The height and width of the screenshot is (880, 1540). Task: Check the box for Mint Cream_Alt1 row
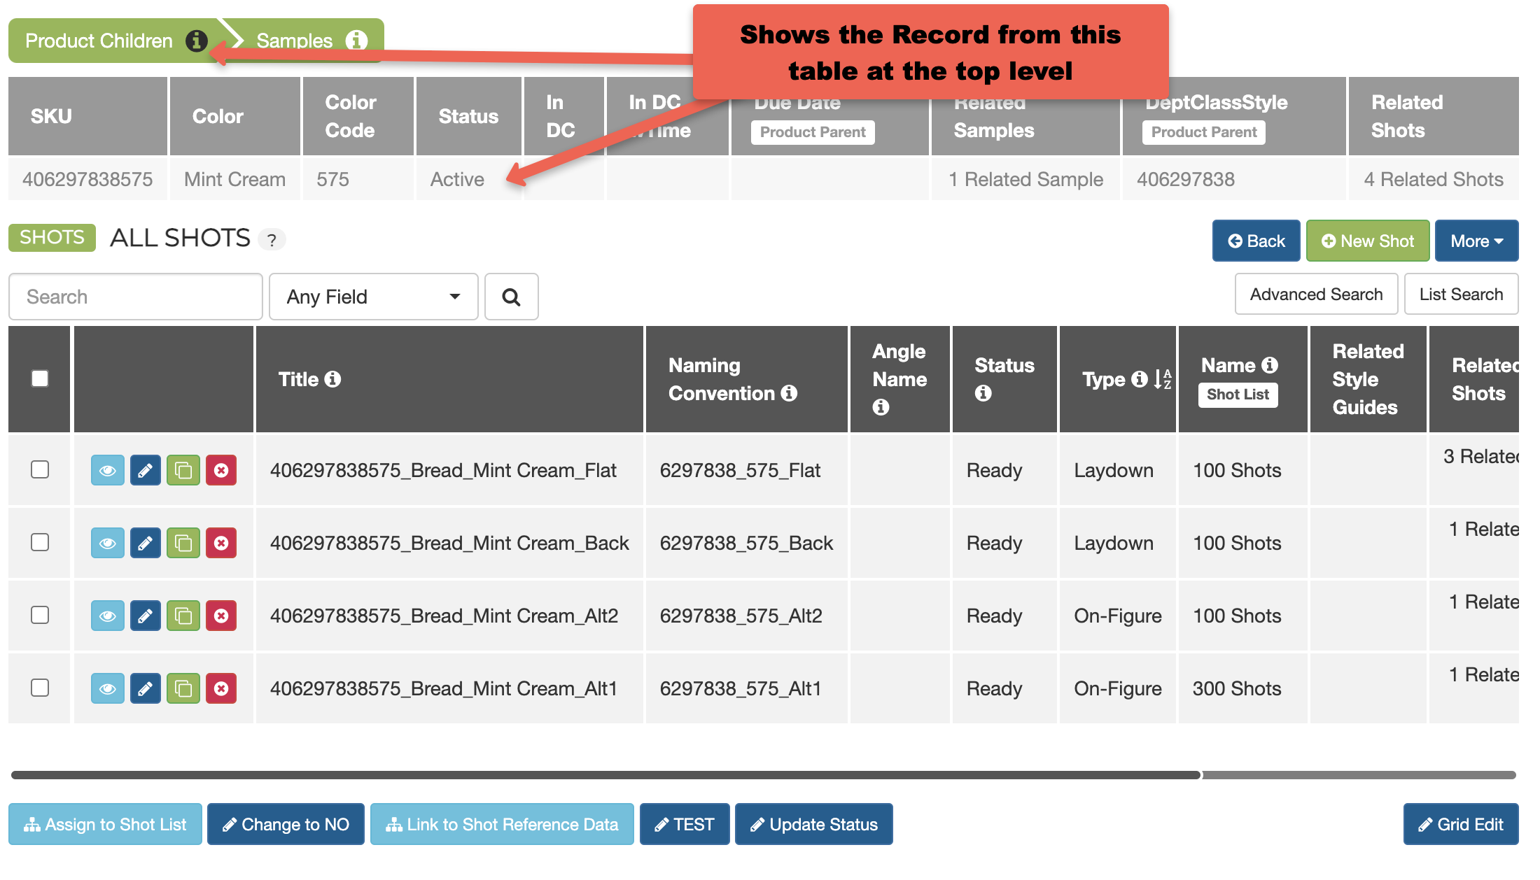40,687
